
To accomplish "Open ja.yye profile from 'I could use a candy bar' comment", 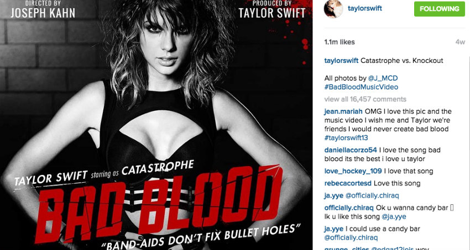I will (333, 229).
